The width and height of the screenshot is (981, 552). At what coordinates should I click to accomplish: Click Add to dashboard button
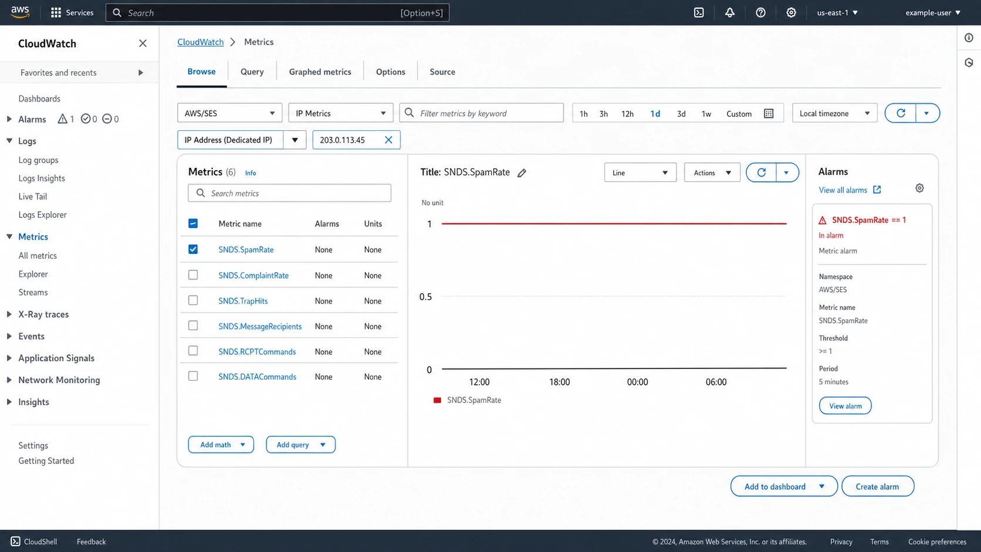click(783, 486)
